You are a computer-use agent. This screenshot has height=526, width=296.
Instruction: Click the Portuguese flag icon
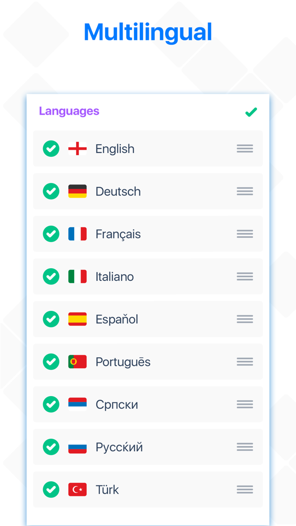(77, 362)
